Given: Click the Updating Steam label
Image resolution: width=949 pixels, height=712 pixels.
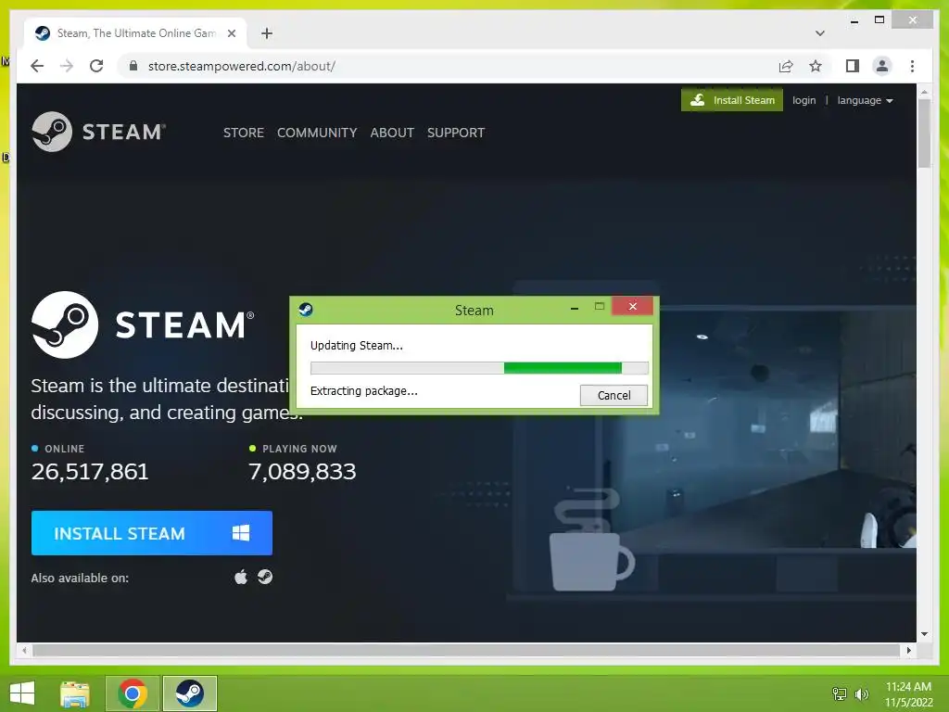Looking at the screenshot, I should pos(357,346).
